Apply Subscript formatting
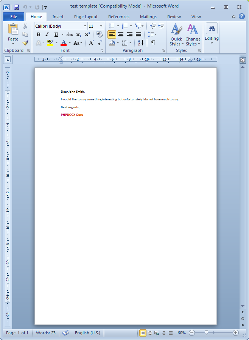249x340 pixels. [79, 34]
